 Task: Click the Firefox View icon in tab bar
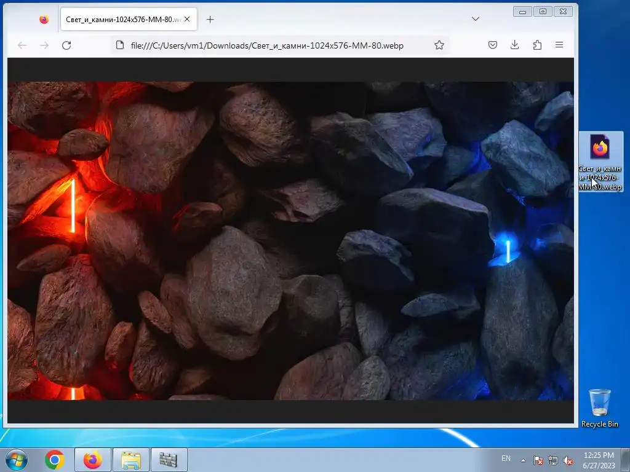44,19
